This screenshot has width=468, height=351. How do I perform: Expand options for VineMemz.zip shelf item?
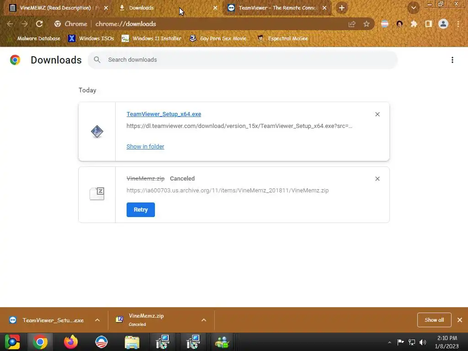pos(204,320)
